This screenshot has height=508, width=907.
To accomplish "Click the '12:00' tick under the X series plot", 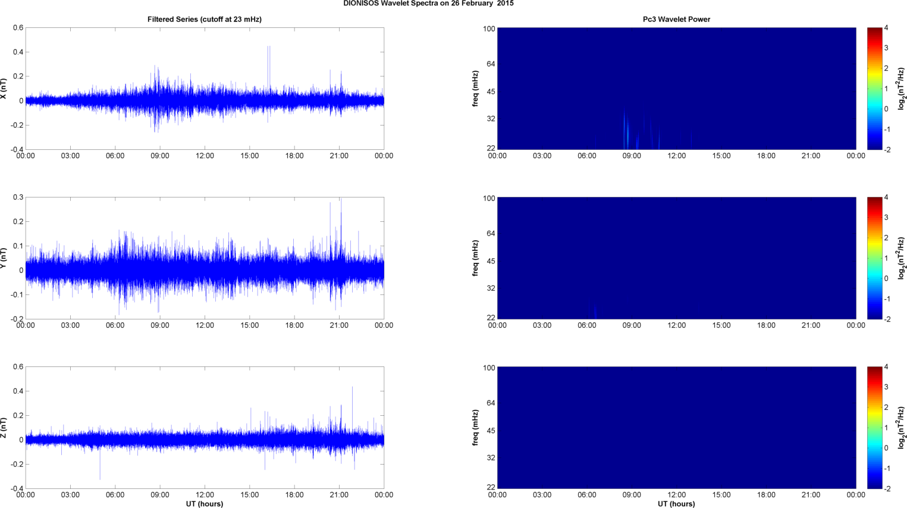I will 205,156.
